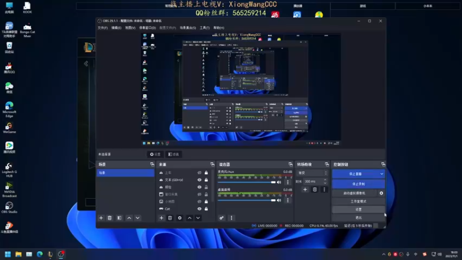Screen dimensions: 462x260
Task: Undock the Audio Mixer panel
Action: [290, 164]
